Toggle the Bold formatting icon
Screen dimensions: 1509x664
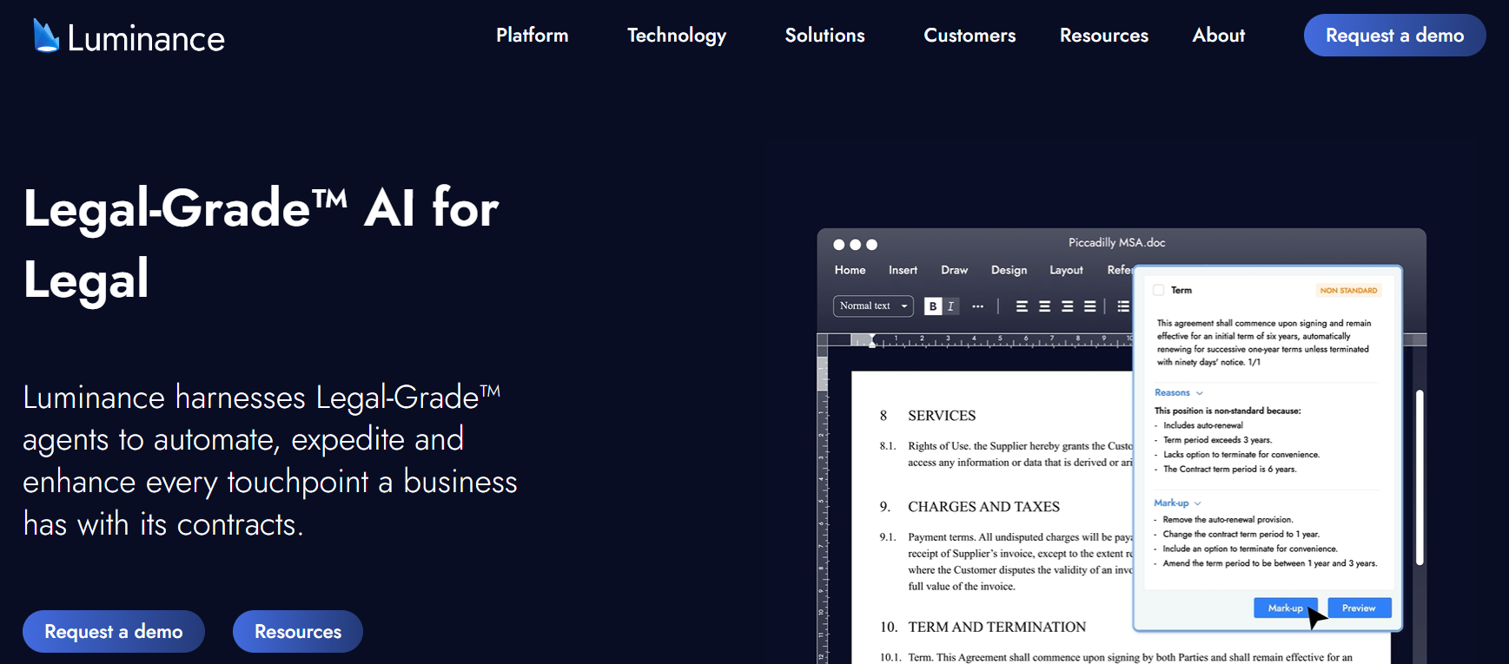[933, 306]
